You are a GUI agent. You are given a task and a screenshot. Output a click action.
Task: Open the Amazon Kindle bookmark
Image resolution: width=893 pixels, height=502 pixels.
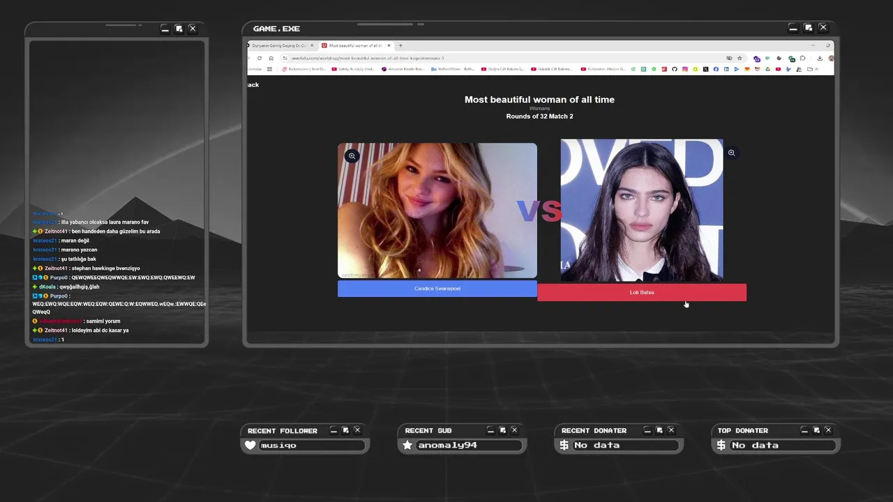403,69
